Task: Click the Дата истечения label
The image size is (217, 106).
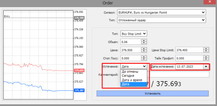Action: 163,67
